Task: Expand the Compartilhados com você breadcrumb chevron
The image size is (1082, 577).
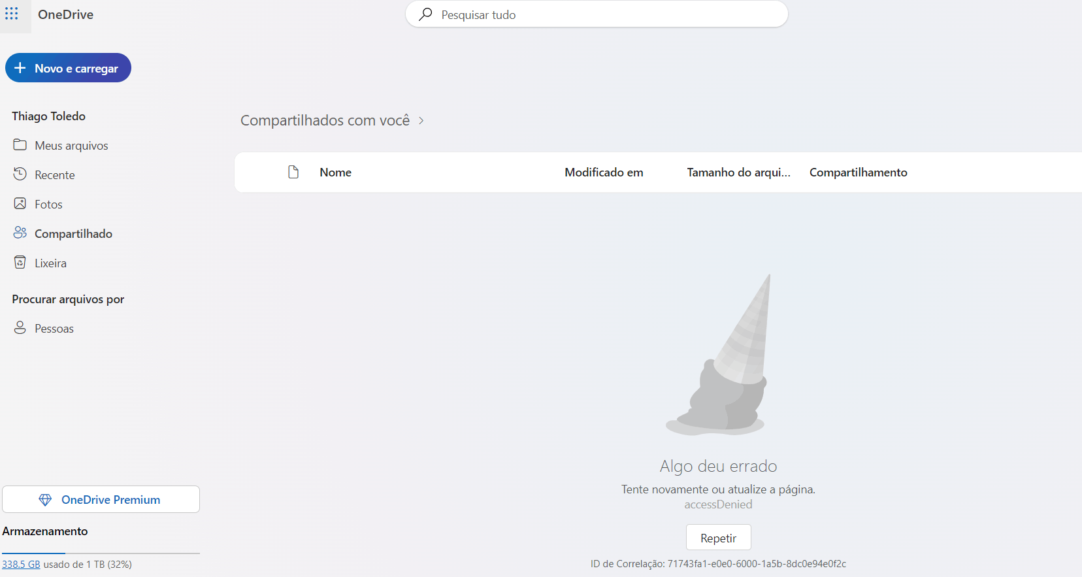Action: pyautogui.click(x=421, y=120)
